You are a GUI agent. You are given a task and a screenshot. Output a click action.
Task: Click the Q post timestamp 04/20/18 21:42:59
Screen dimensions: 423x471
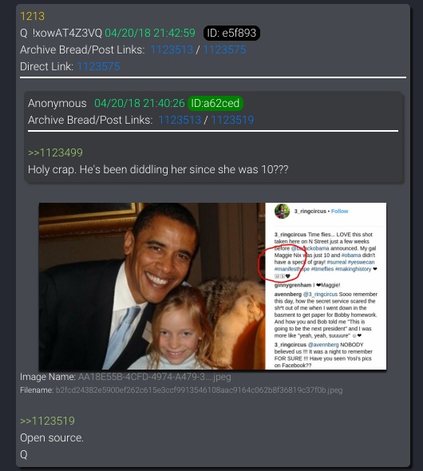[150, 33]
